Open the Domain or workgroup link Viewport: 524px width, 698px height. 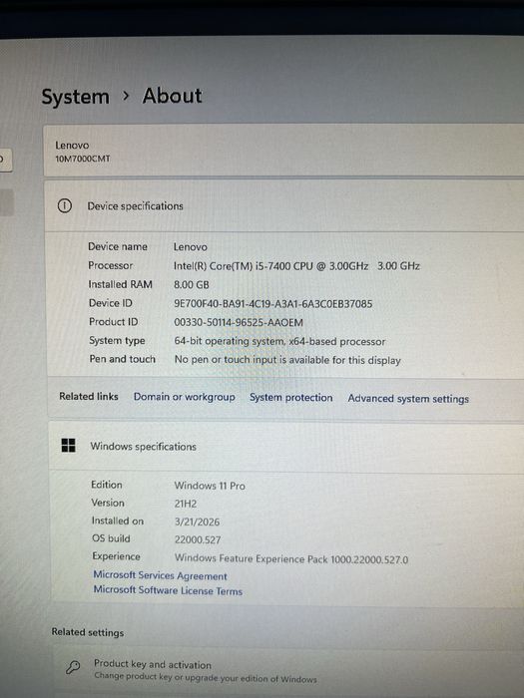184,397
